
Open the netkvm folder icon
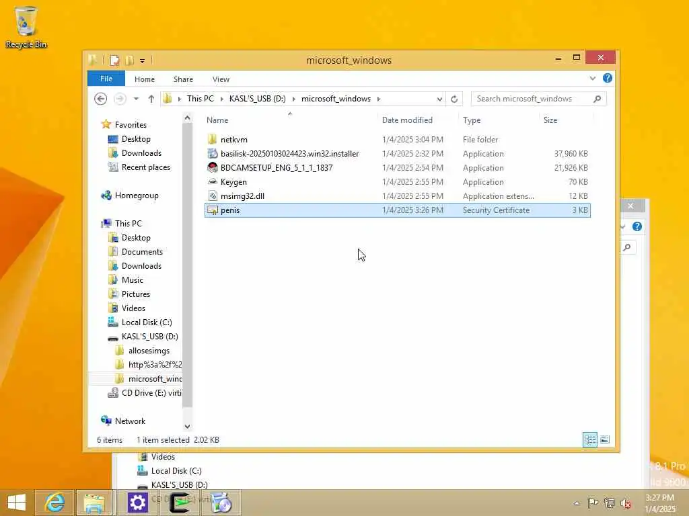[212, 140]
